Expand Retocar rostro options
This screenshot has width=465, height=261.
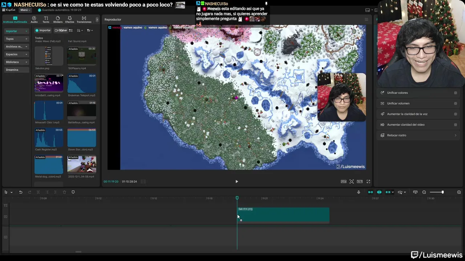(456, 135)
